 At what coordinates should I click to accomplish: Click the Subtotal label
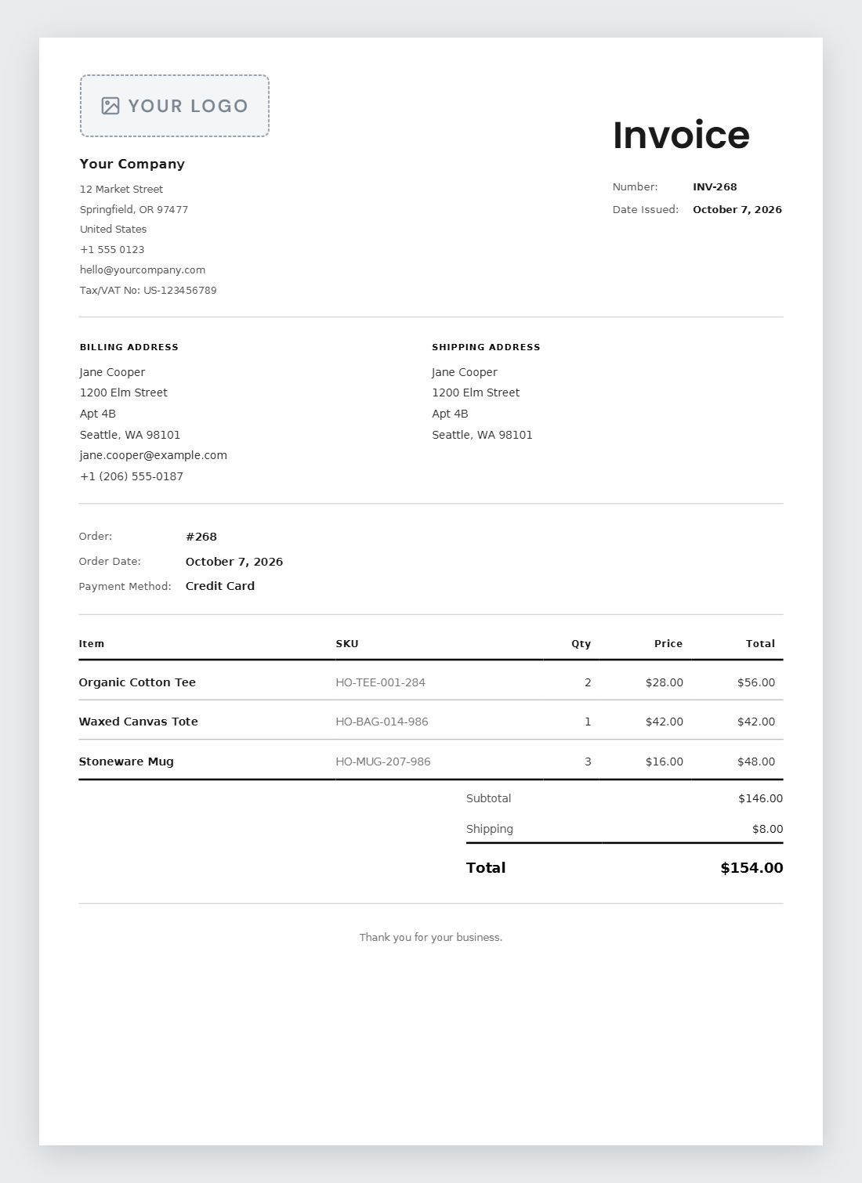click(489, 798)
